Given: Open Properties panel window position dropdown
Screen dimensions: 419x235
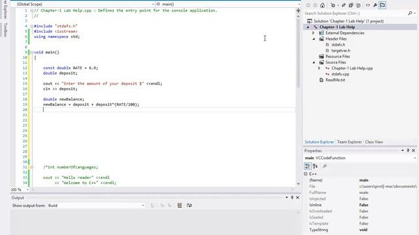Looking at the screenshot, I should point(403,151).
